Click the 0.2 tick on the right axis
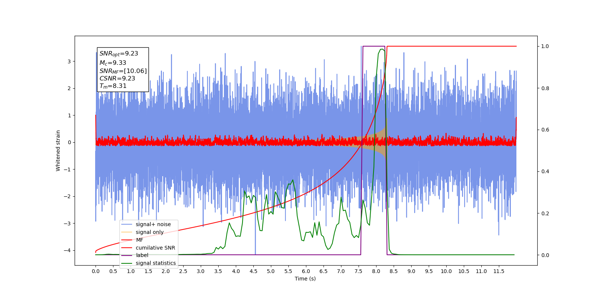Image resolution: width=597 pixels, height=298 pixels. coord(545,213)
